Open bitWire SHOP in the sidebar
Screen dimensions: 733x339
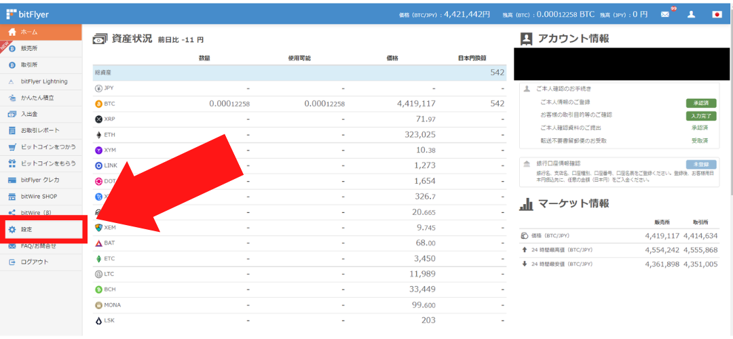40,197
